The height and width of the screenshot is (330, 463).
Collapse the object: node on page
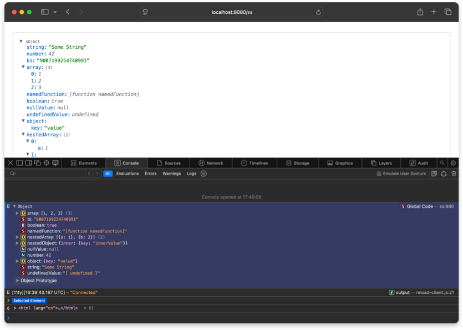tap(23, 121)
